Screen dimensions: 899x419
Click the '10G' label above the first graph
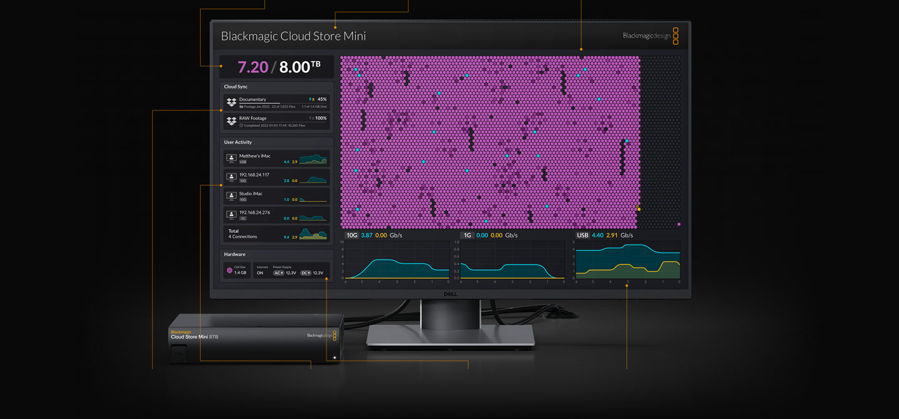352,236
